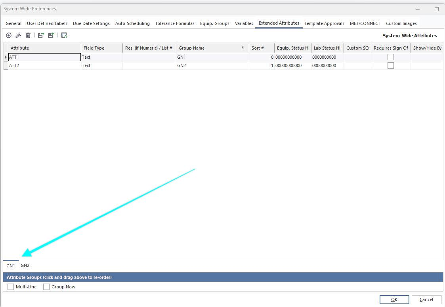Click the ATT2 row header selector
This screenshot has width=445, height=307.
tap(6, 65)
